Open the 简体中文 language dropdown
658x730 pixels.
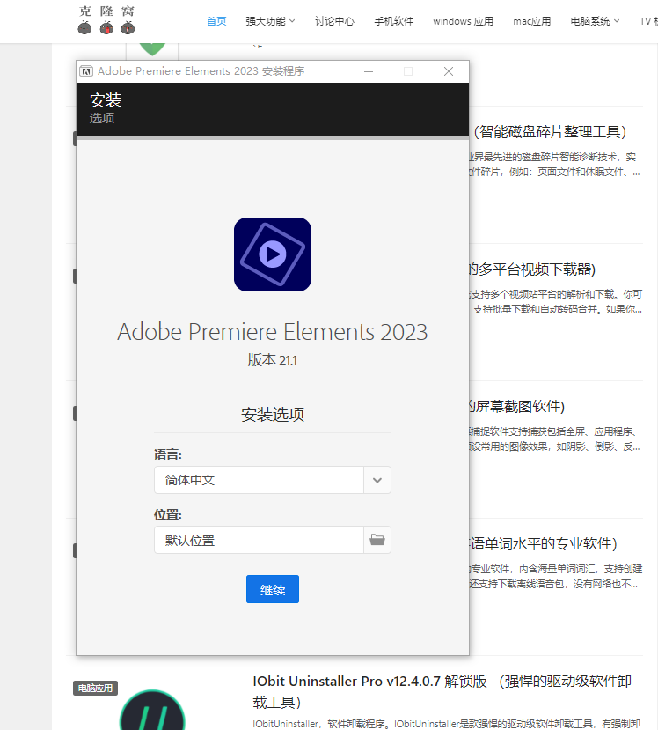(x=273, y=480)
